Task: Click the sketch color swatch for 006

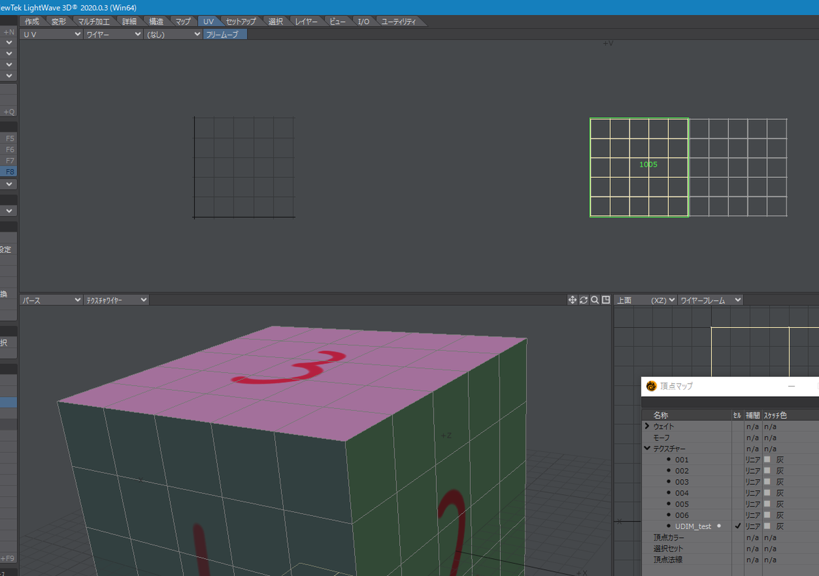Action: pyautogui.click(x=767, y=515)
